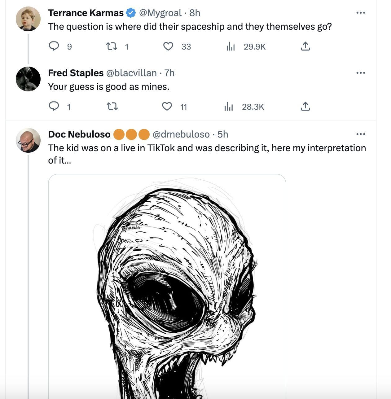Open the 5h timestamp on Doc Nebuloso's tweet
391x399 pixels.
point(223,134)
